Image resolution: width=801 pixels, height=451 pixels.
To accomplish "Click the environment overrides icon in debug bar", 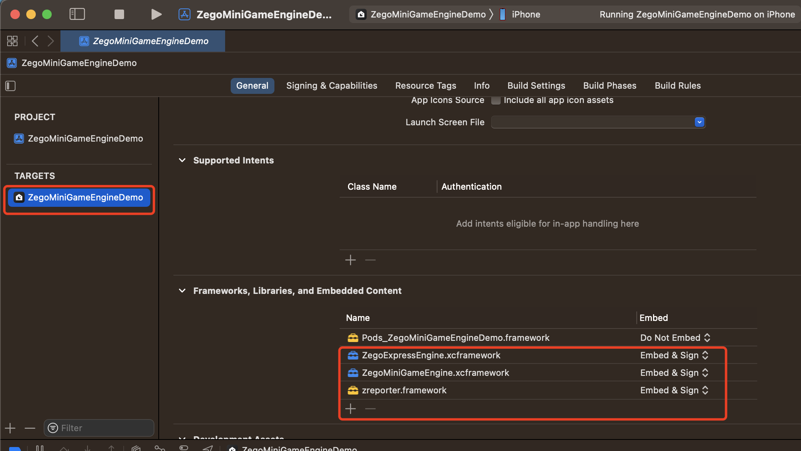I will [184, 448].
